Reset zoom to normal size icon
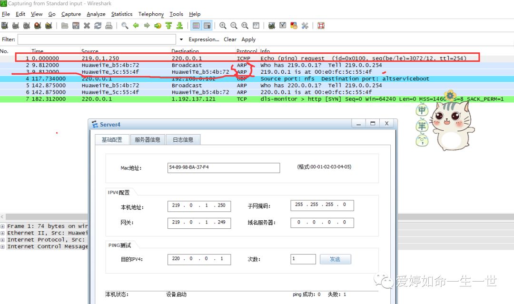Image resolution: width=514 pixels, height=304 pixels. tap(245, 26)
